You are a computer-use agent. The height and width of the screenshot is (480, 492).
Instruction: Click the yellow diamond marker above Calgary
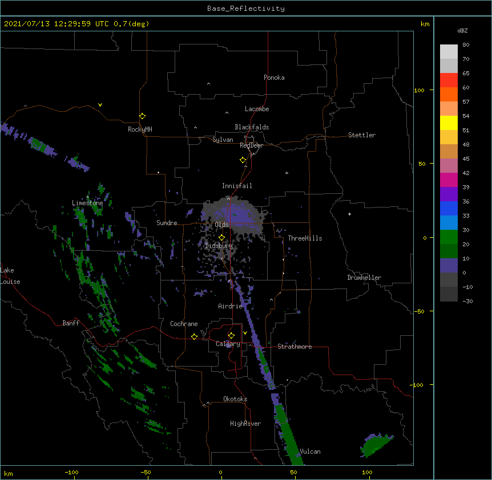231,335
